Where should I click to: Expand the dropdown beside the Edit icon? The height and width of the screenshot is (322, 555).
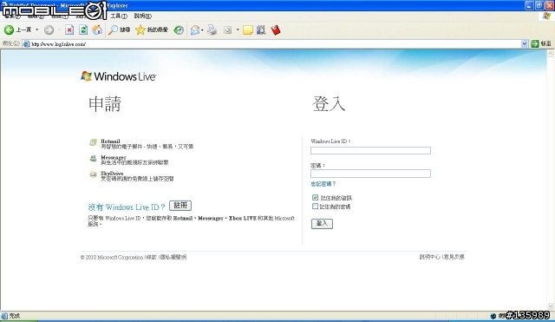tap(238, 30)
